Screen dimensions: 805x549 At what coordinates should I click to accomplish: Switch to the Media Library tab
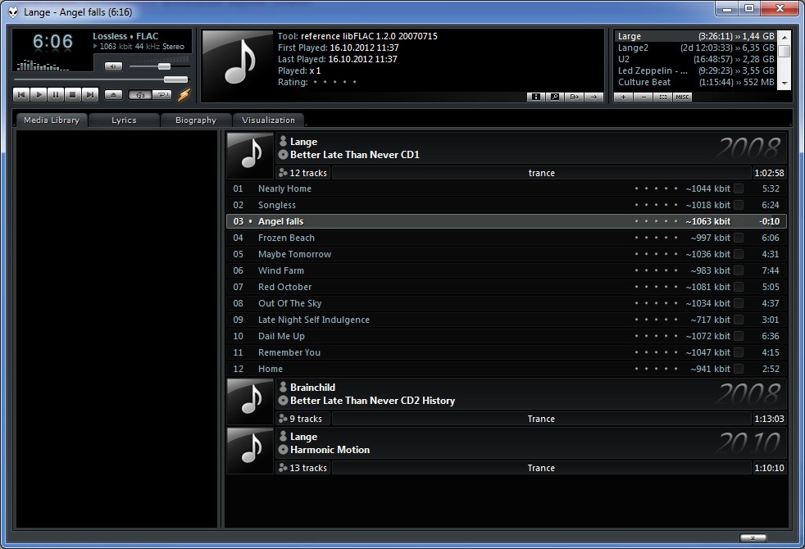[x=52, y=120]
